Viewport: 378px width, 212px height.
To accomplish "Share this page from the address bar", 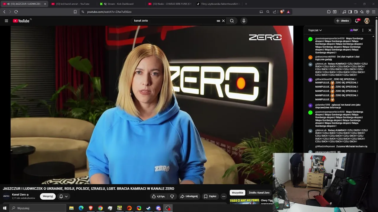I will pos(275,12).
